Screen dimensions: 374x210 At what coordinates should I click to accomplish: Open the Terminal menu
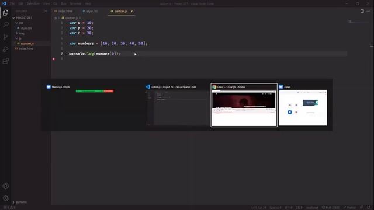click(75, 3)
